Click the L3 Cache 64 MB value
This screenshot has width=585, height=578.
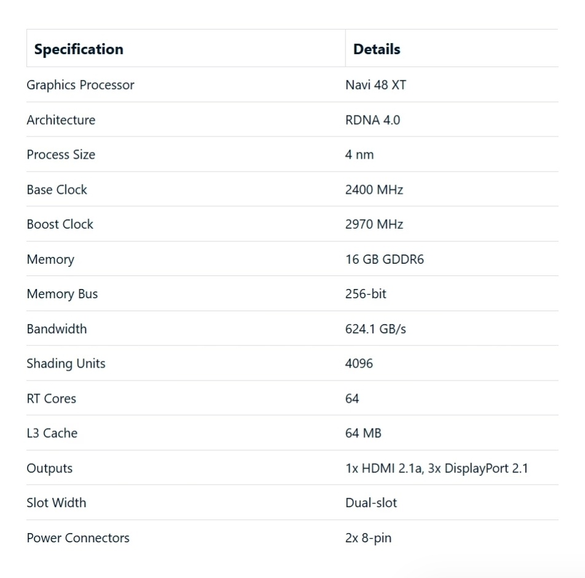click(363, 433)
